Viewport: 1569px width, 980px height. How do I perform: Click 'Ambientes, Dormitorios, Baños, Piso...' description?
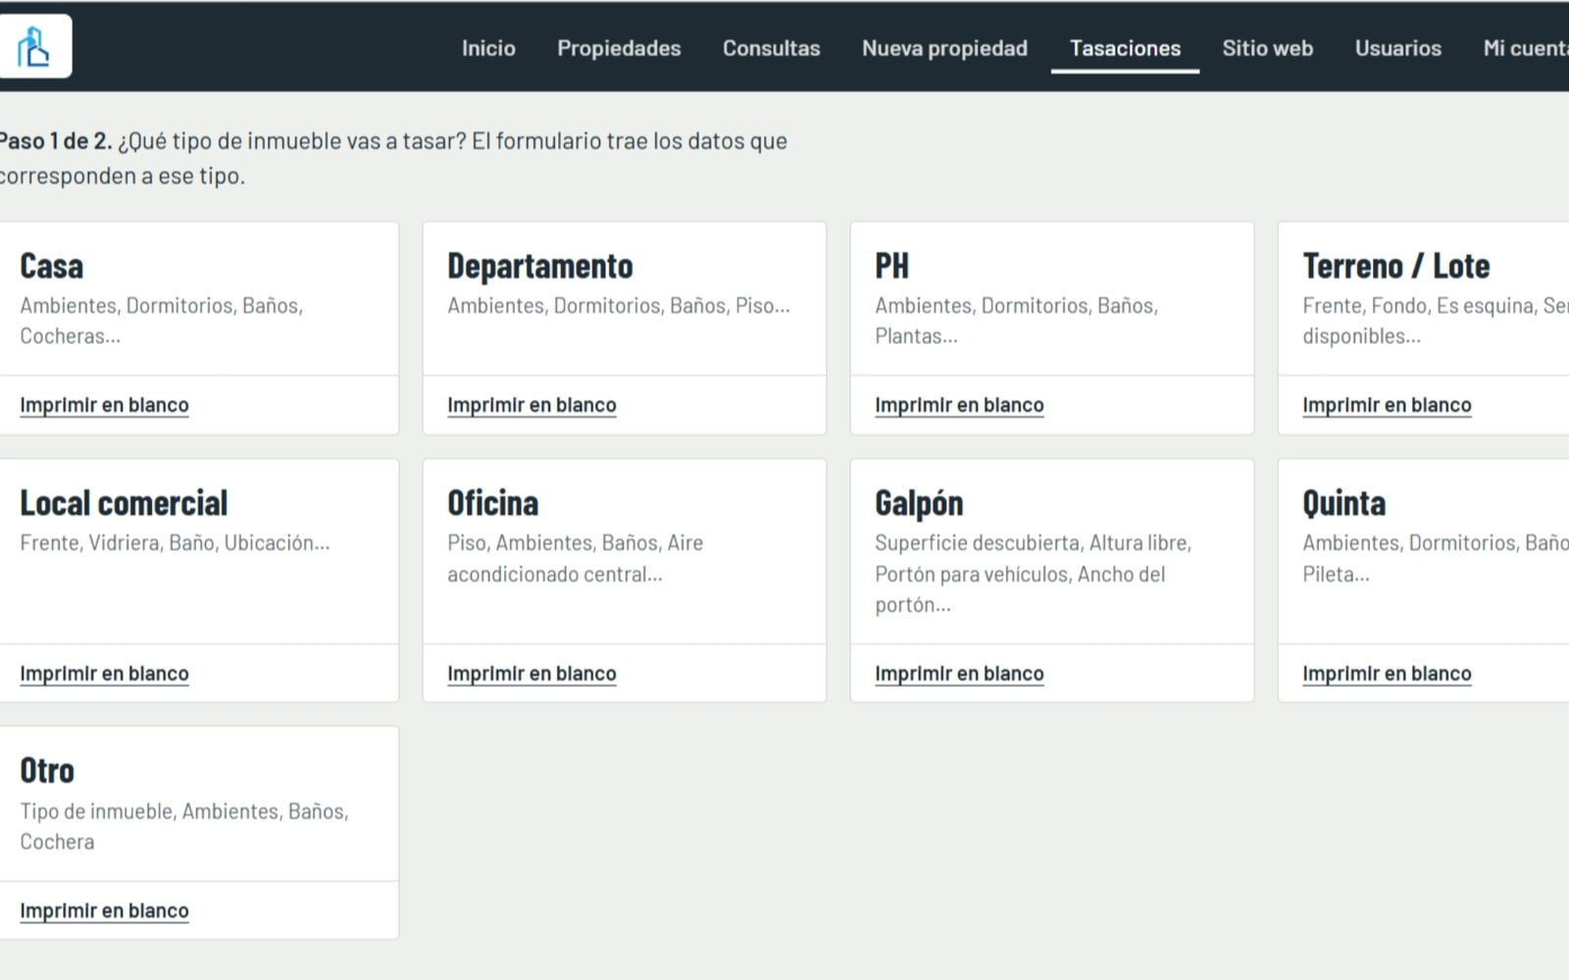point(619,306)
